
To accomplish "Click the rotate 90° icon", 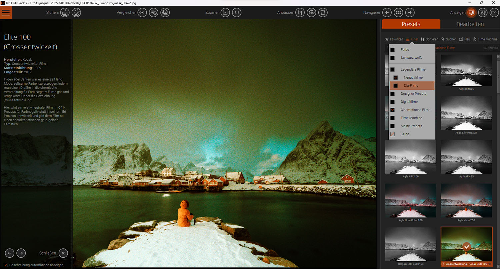I will click(x=311, y=13).
